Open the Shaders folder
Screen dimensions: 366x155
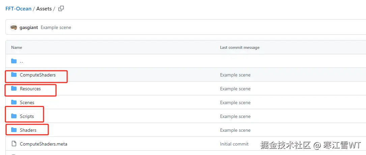tap(28, 130)
